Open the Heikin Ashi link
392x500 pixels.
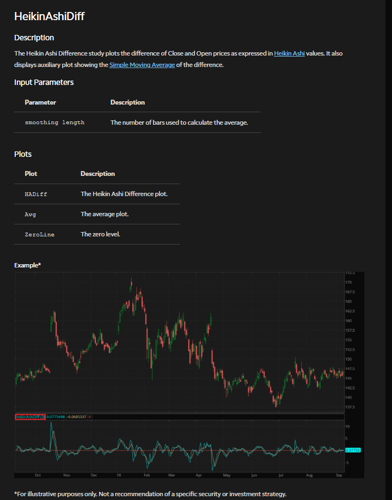[289, 53]
